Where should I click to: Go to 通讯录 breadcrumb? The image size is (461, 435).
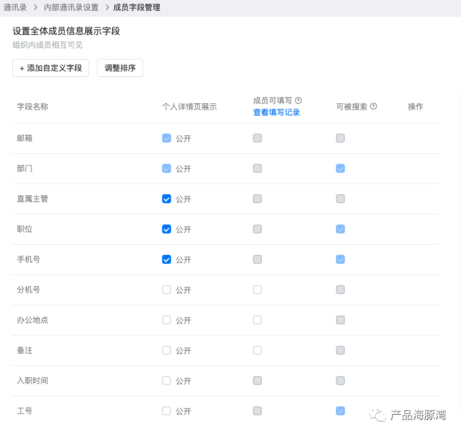click(15, 7)
